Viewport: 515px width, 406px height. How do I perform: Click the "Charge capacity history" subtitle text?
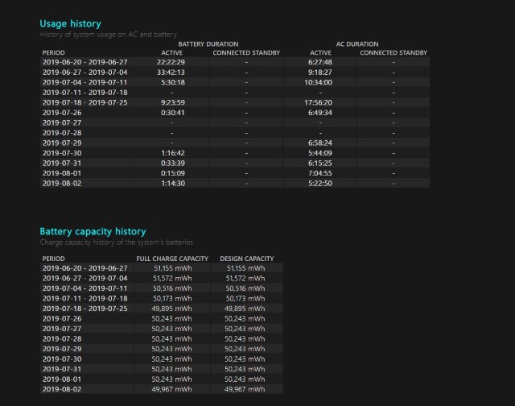[x=117, y=242]
